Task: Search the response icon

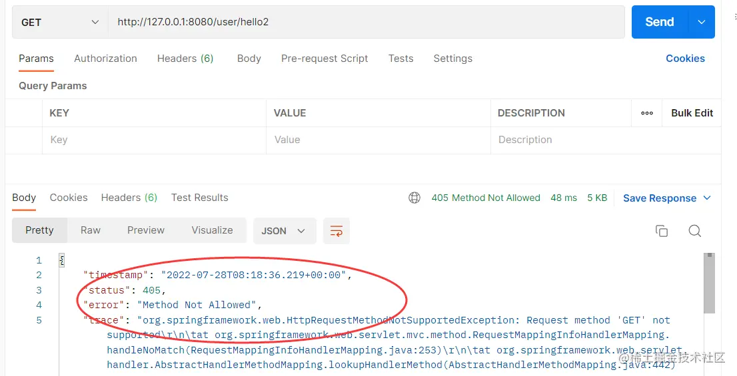Action: tap(695, 231)
